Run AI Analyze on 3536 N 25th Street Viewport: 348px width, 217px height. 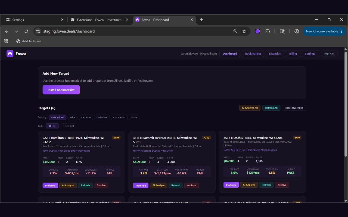249,185
